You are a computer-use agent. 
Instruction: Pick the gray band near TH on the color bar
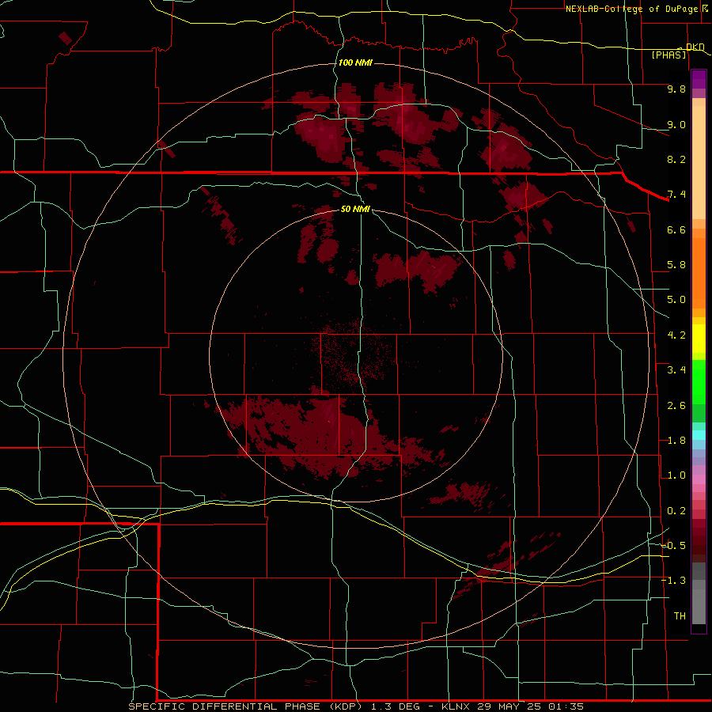(699, 607)
